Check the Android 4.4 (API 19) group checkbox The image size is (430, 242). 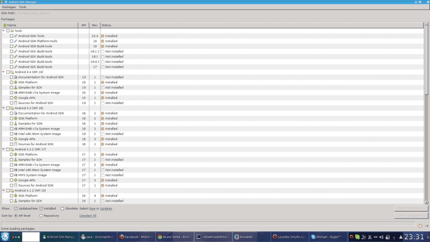[8, 72]
